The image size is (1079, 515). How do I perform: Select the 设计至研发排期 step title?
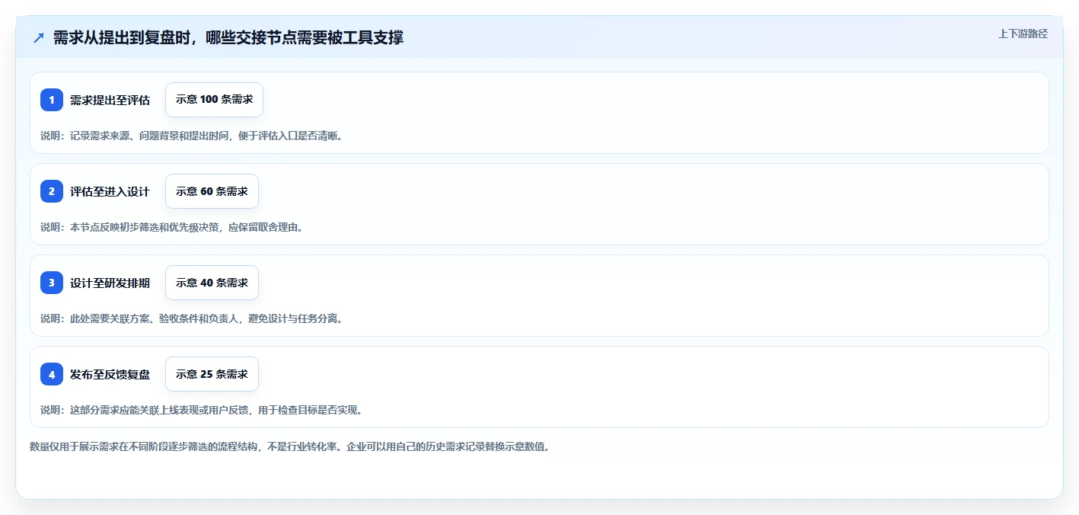[x=110, y=283]
